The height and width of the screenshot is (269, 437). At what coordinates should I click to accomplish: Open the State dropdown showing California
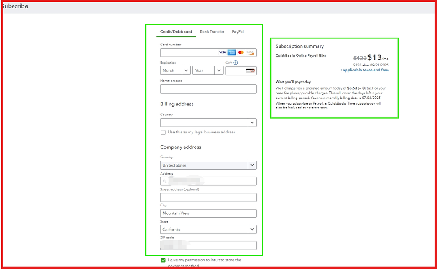coord(208,230)
